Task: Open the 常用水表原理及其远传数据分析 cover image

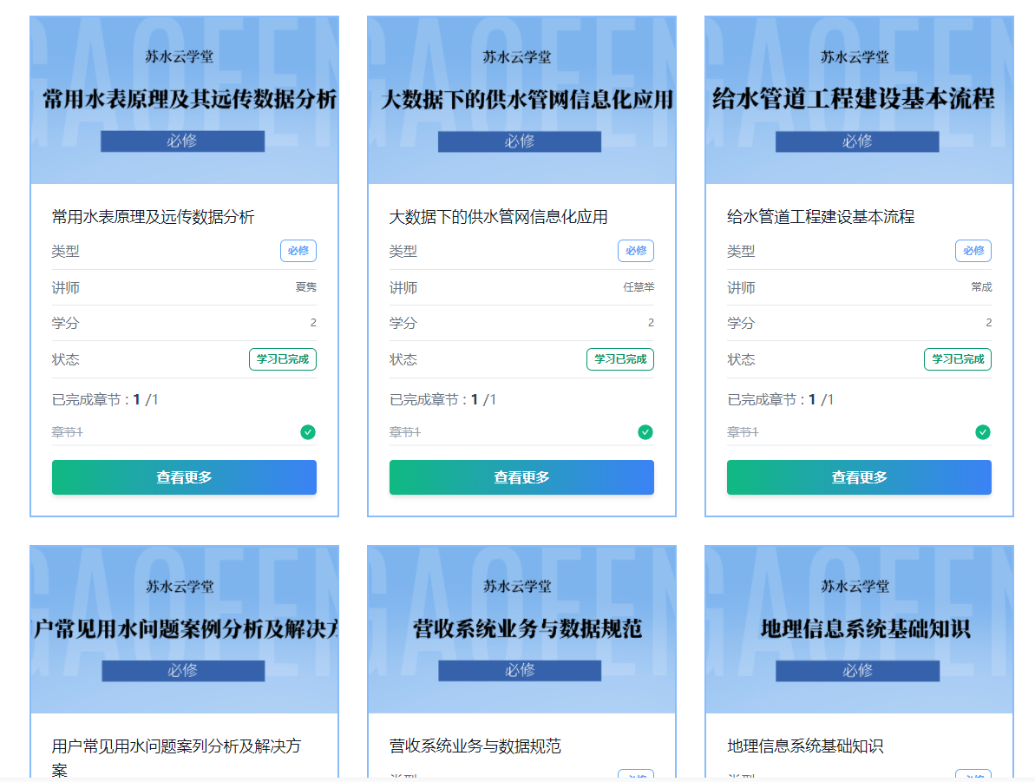Action: tap(184, 100)
